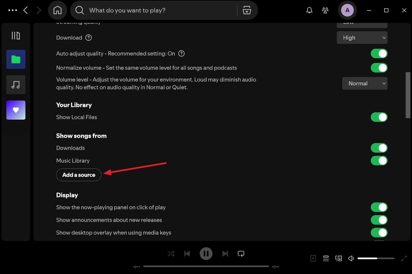
Task: Enter full screen mode icon
Action: (x=404, y=258)
